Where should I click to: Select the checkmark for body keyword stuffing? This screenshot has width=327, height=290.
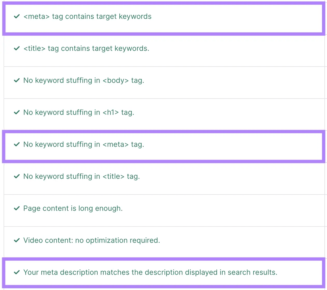[x=17, y=80]
